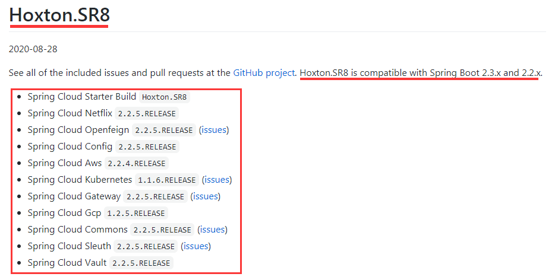
Task: Open the GitHub project link
Action: 264,73
